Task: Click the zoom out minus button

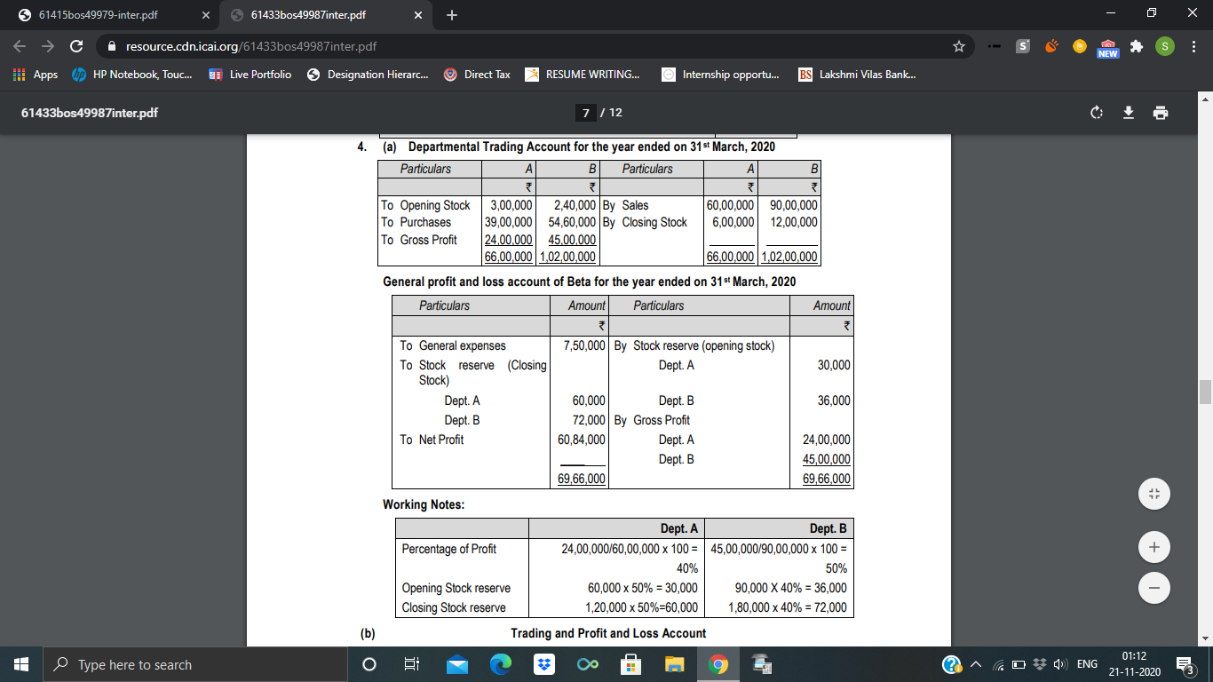Action: point(1153,587)
